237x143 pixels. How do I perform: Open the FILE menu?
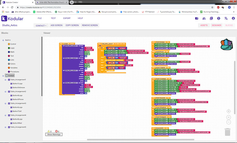point(39,18)
